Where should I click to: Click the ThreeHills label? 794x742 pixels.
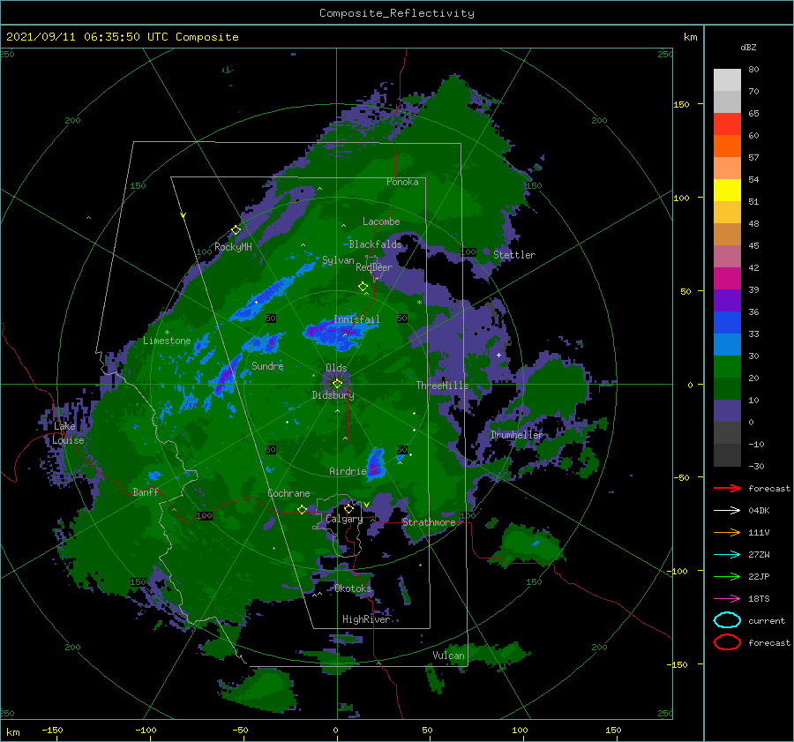pyautogui.click(x=442, y=386)
